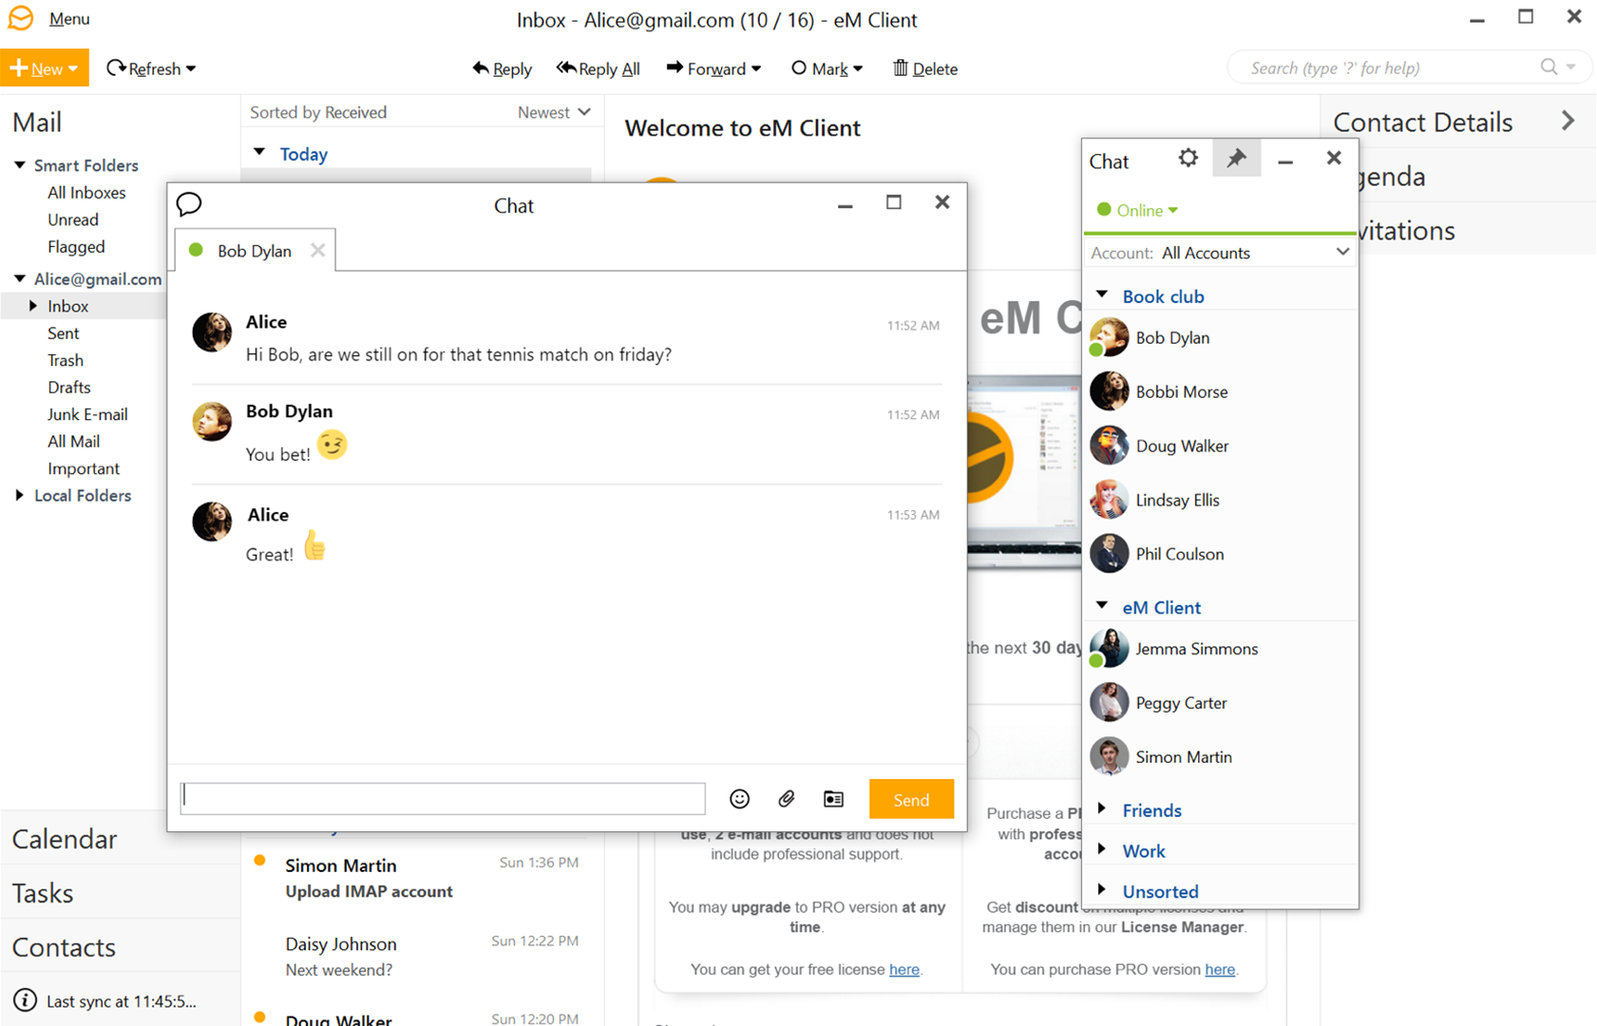The image size is (1597, 1026).
Task: Select the All Inboxes folder
Action: [x=86, y=192]
